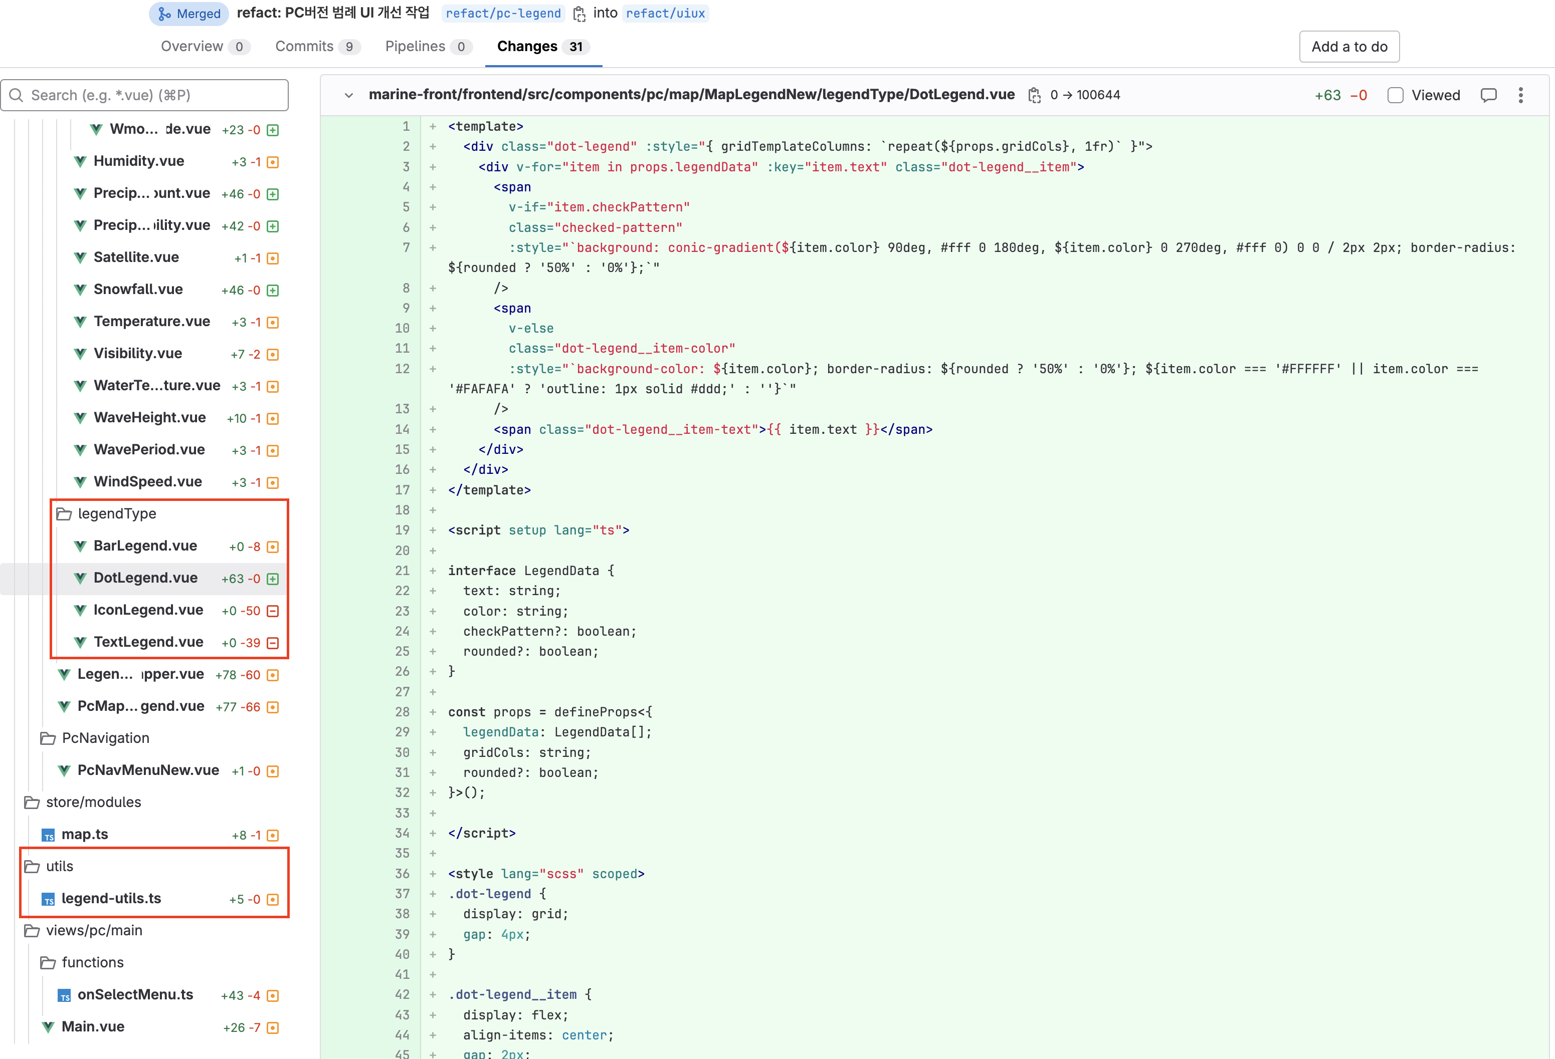Image resolution: width=1555 pixels, height=1059 pixels.
Task: Open Visibility.vue in the file tree
Action: point(137,353)
